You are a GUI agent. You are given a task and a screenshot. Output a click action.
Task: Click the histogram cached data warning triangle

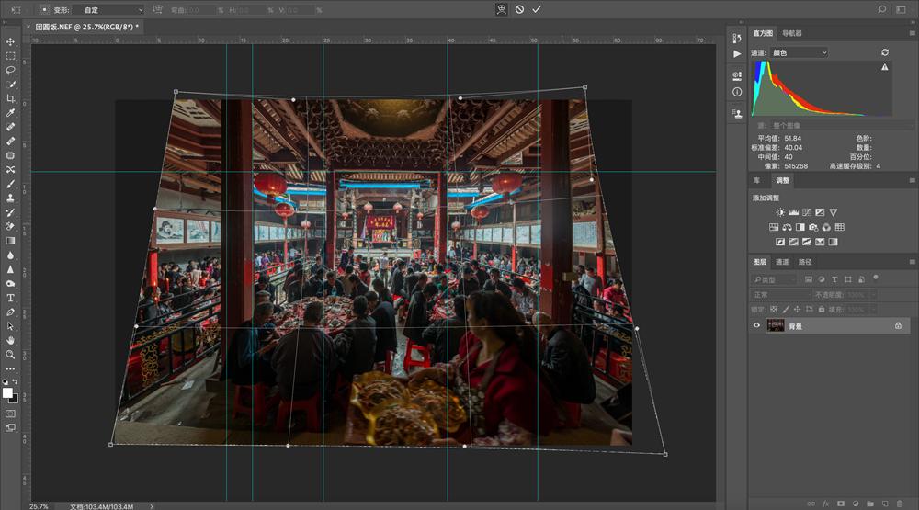[885, 67]
